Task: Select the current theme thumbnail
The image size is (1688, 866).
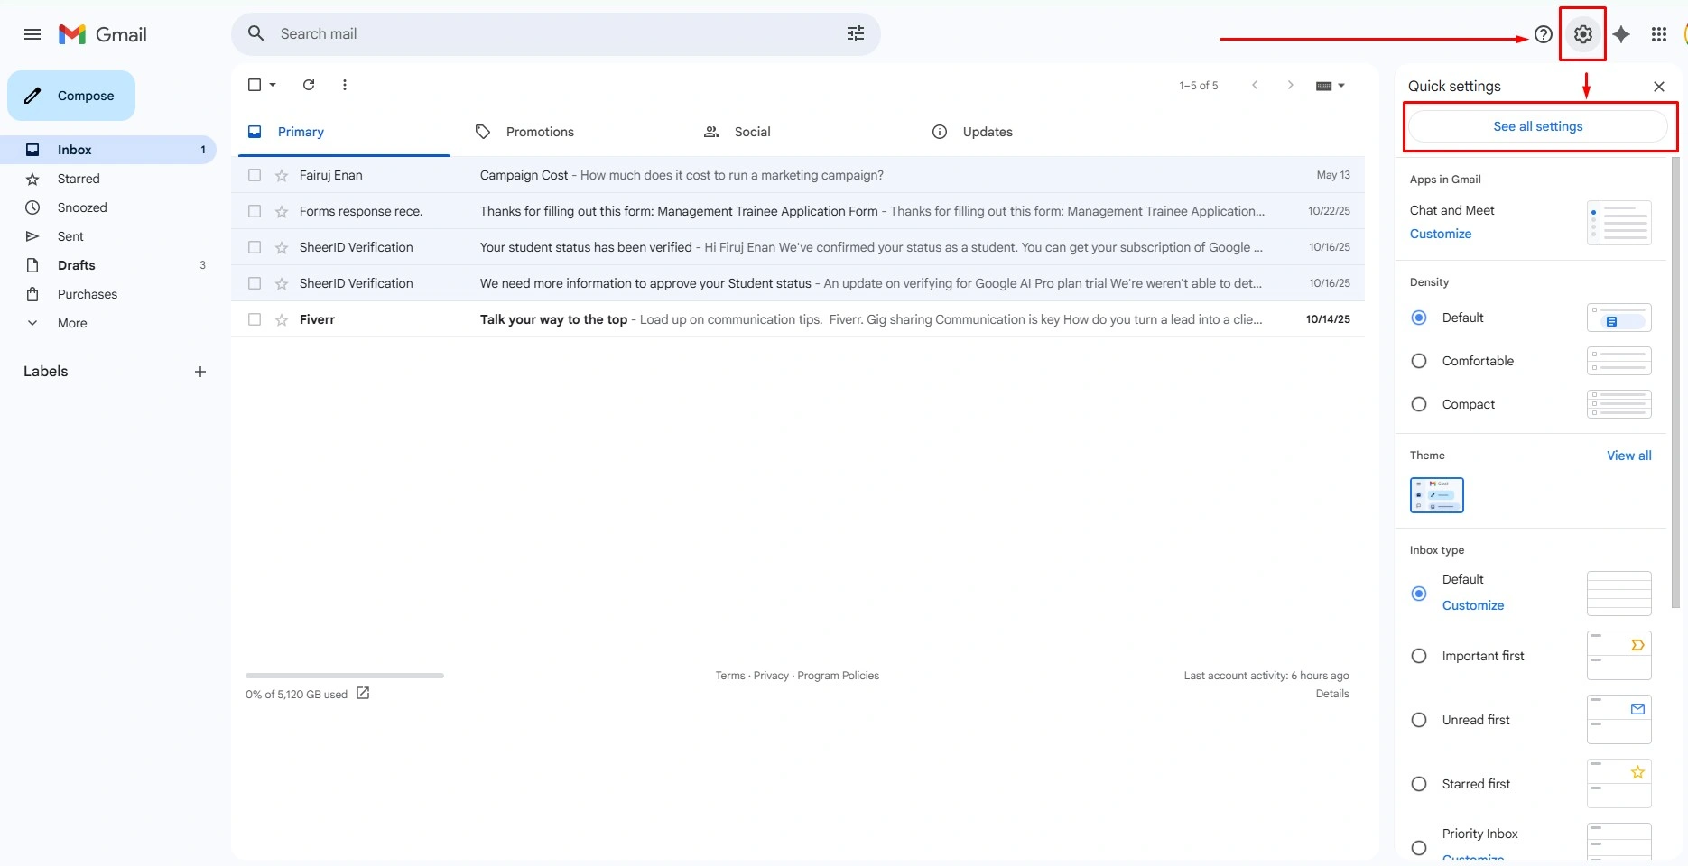Action: (1437, 495)
